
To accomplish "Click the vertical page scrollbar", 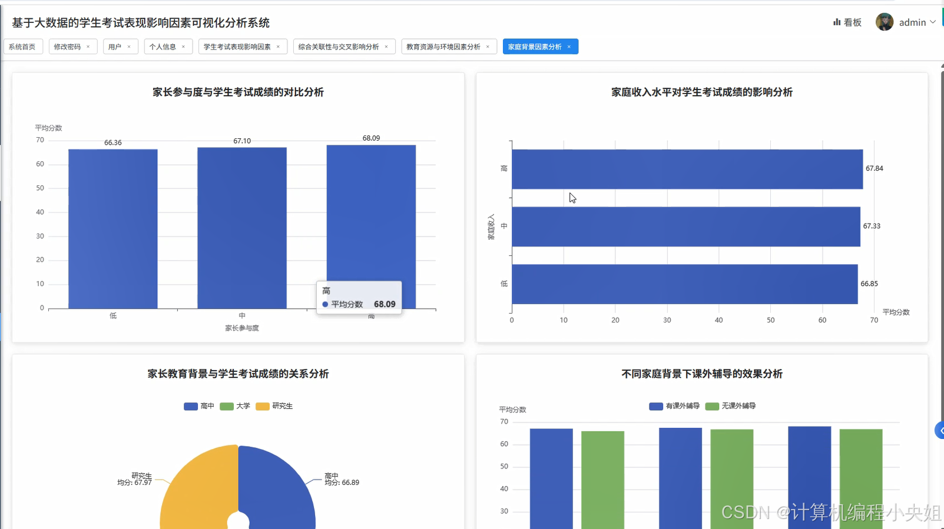I will coord(942,247).
